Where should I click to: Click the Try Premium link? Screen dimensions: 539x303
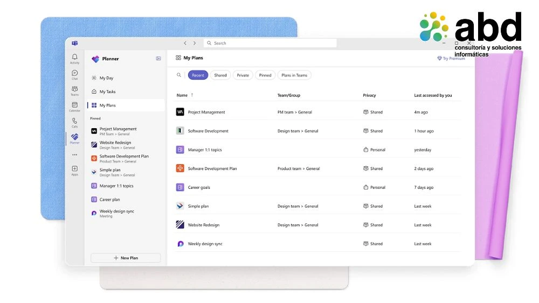coord(451,58)
